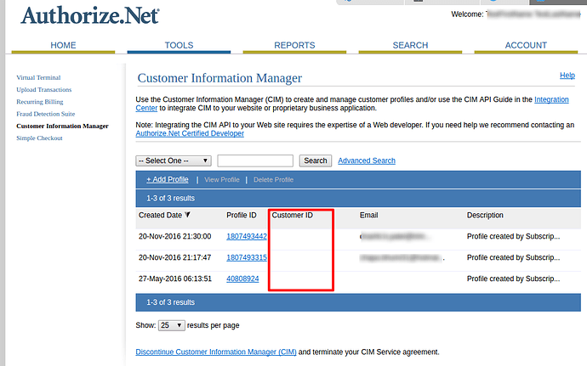Click the Authorize.Net logo

[x=90, y=15]
